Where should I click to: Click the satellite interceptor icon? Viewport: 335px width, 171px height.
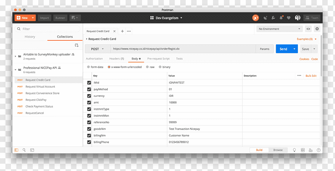(x=265, y=18)
